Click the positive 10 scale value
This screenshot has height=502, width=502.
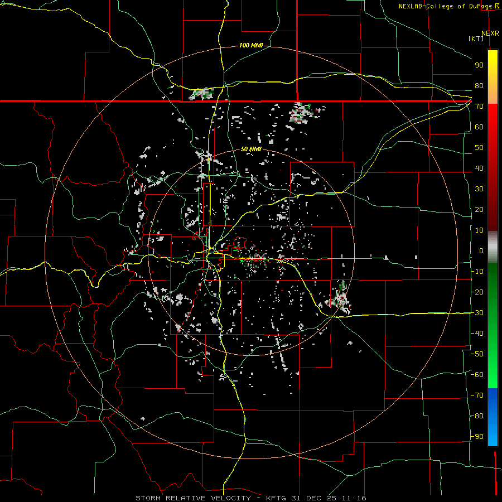point(479,230)
